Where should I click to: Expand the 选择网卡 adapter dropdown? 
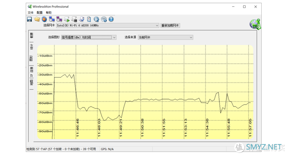[157, 25]
